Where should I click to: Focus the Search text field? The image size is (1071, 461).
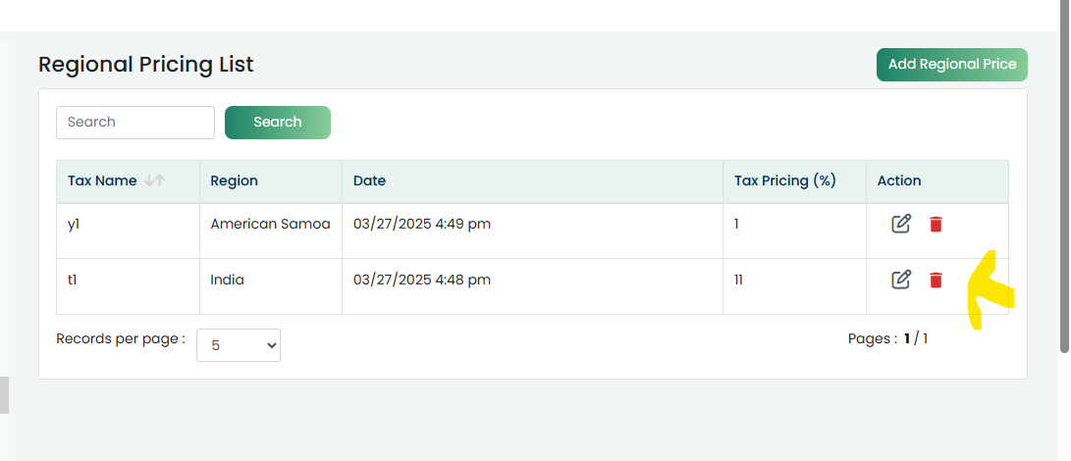135,123
